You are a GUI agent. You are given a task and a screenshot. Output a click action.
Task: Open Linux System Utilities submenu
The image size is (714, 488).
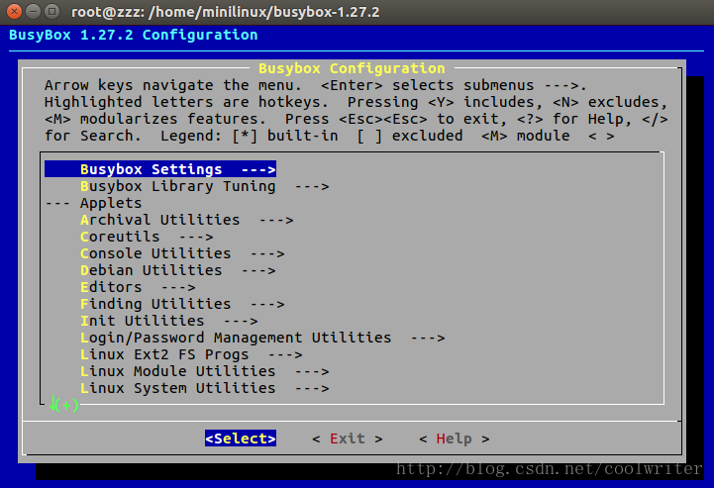point(204,388)
